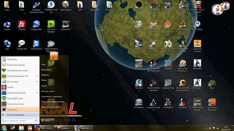
Task: Open Programas predeterminados in the Start menu
Action: [53, 102]
